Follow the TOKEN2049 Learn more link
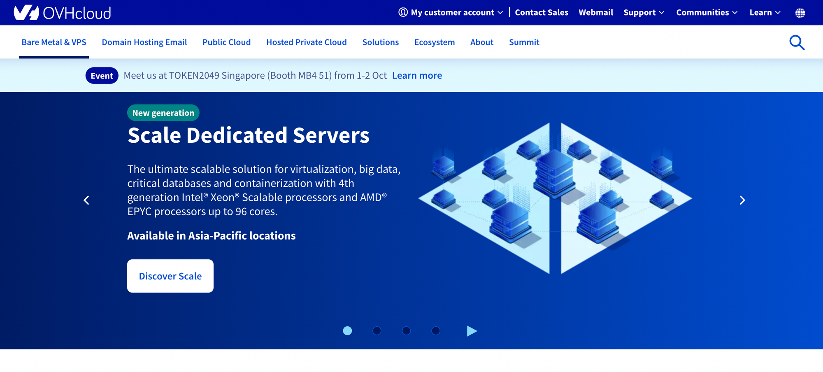The image size is (823, 372). tap(417, 75)
